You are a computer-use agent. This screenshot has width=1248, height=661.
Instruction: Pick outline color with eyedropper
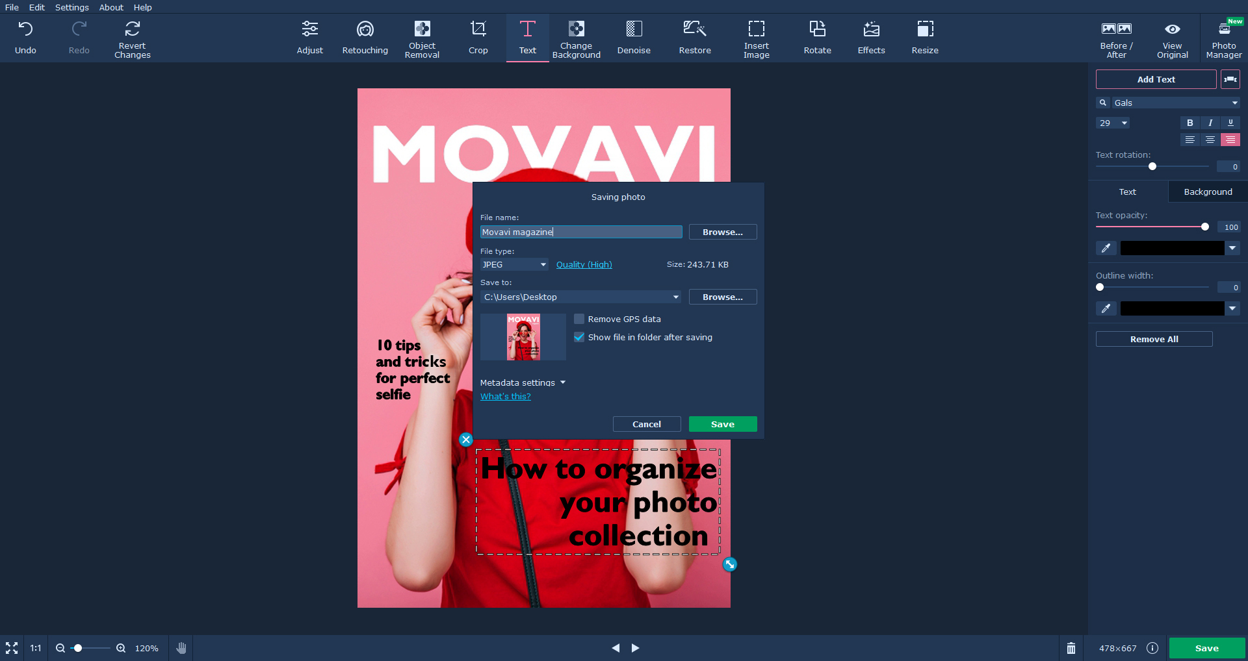click(1106, 308)
